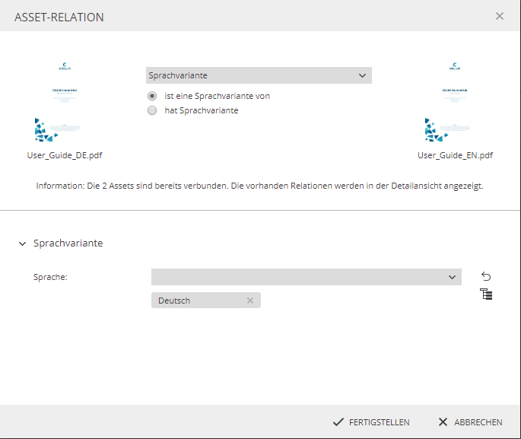Click the Deutsch tag chip text
521x439 pixels.
[174, 301]
